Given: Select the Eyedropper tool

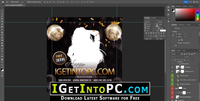Looking at the screenshot, I should [x=2, y=24].
